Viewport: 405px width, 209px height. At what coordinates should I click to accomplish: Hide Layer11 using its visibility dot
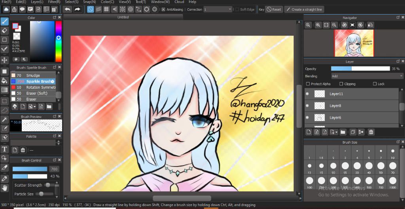point(307,94)
